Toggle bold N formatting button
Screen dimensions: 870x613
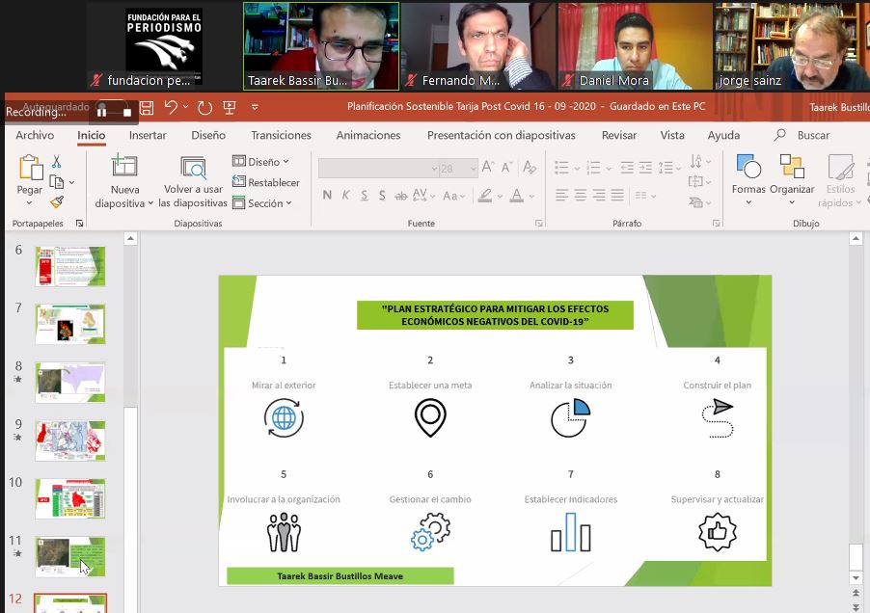[x=327, y=196]
